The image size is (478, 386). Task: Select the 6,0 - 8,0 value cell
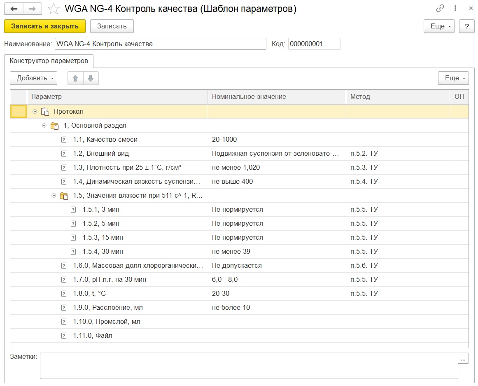click(277, 280)
